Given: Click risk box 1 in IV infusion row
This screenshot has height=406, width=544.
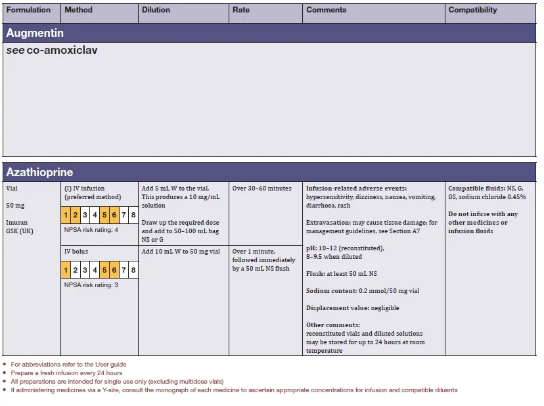Looking at the screenshot, I should coord(66,215).
